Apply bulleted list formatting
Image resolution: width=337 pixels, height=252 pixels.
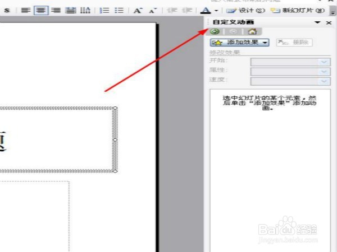tap(119, 10)
